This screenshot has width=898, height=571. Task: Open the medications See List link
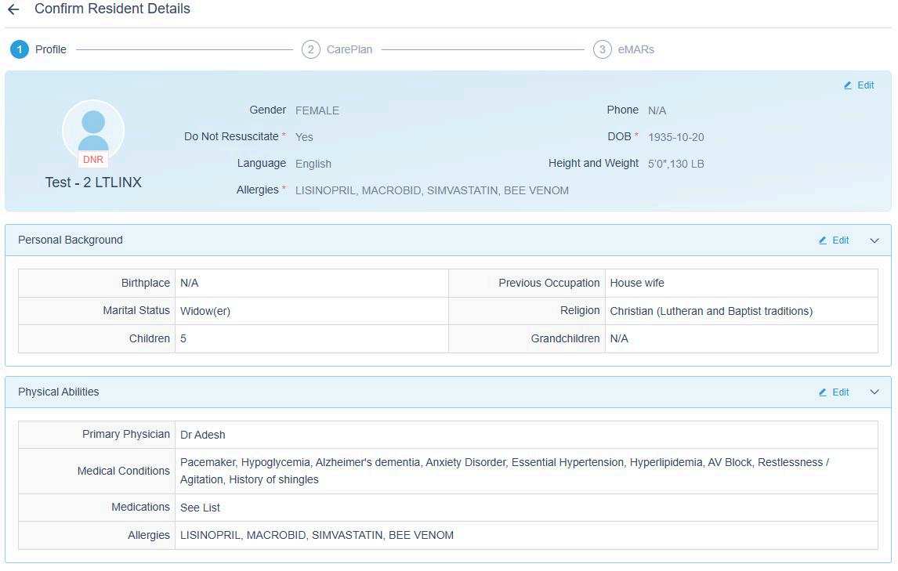[x=201, y=508]
